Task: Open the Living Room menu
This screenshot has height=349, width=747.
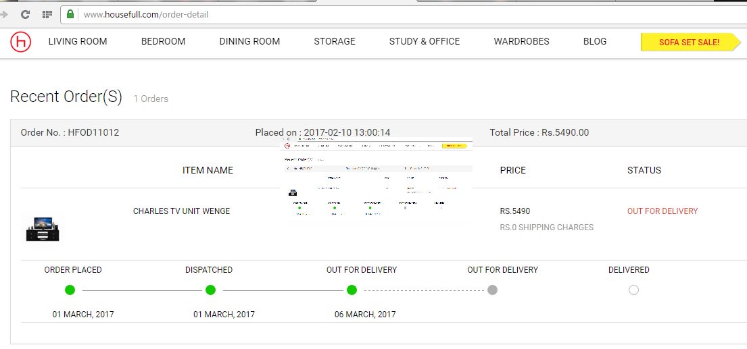Action: click(78, 41)
